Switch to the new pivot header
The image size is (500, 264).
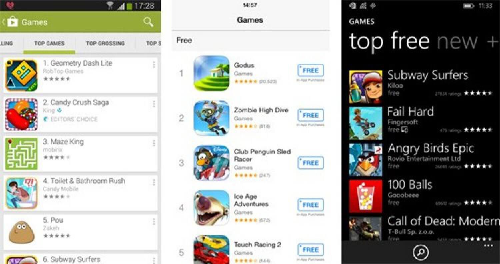pyautogui.click(x=457, y=41)
